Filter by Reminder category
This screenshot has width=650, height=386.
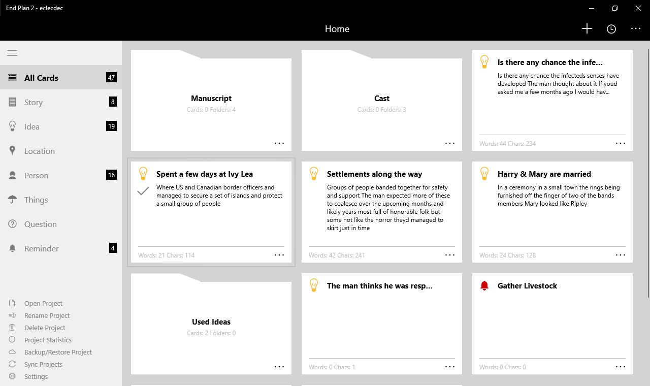click(42, 248)
